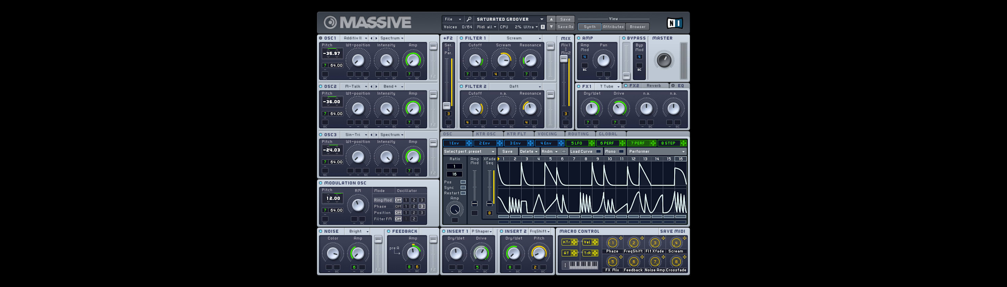This screenshot has height=287, width=1007.
Task: Click the 2 Env modulation drag handle
Action: (499, 143)
